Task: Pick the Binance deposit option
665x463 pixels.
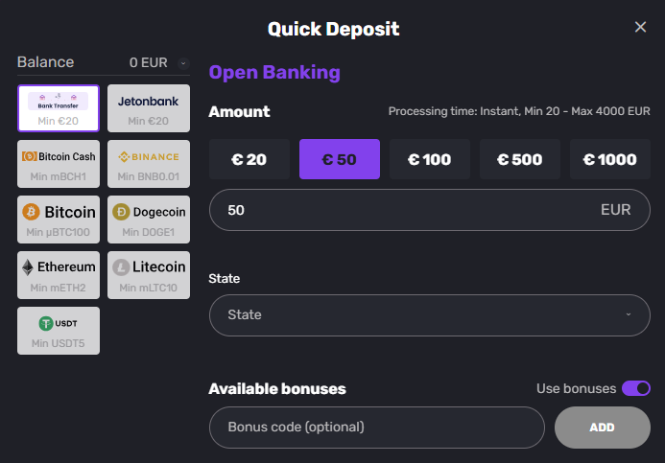Action: pos(148,163)
